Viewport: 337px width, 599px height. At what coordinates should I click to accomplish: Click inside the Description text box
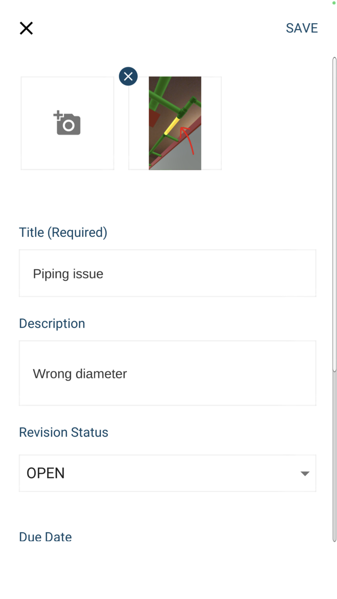pyautogui.click(x=168, y=373)
